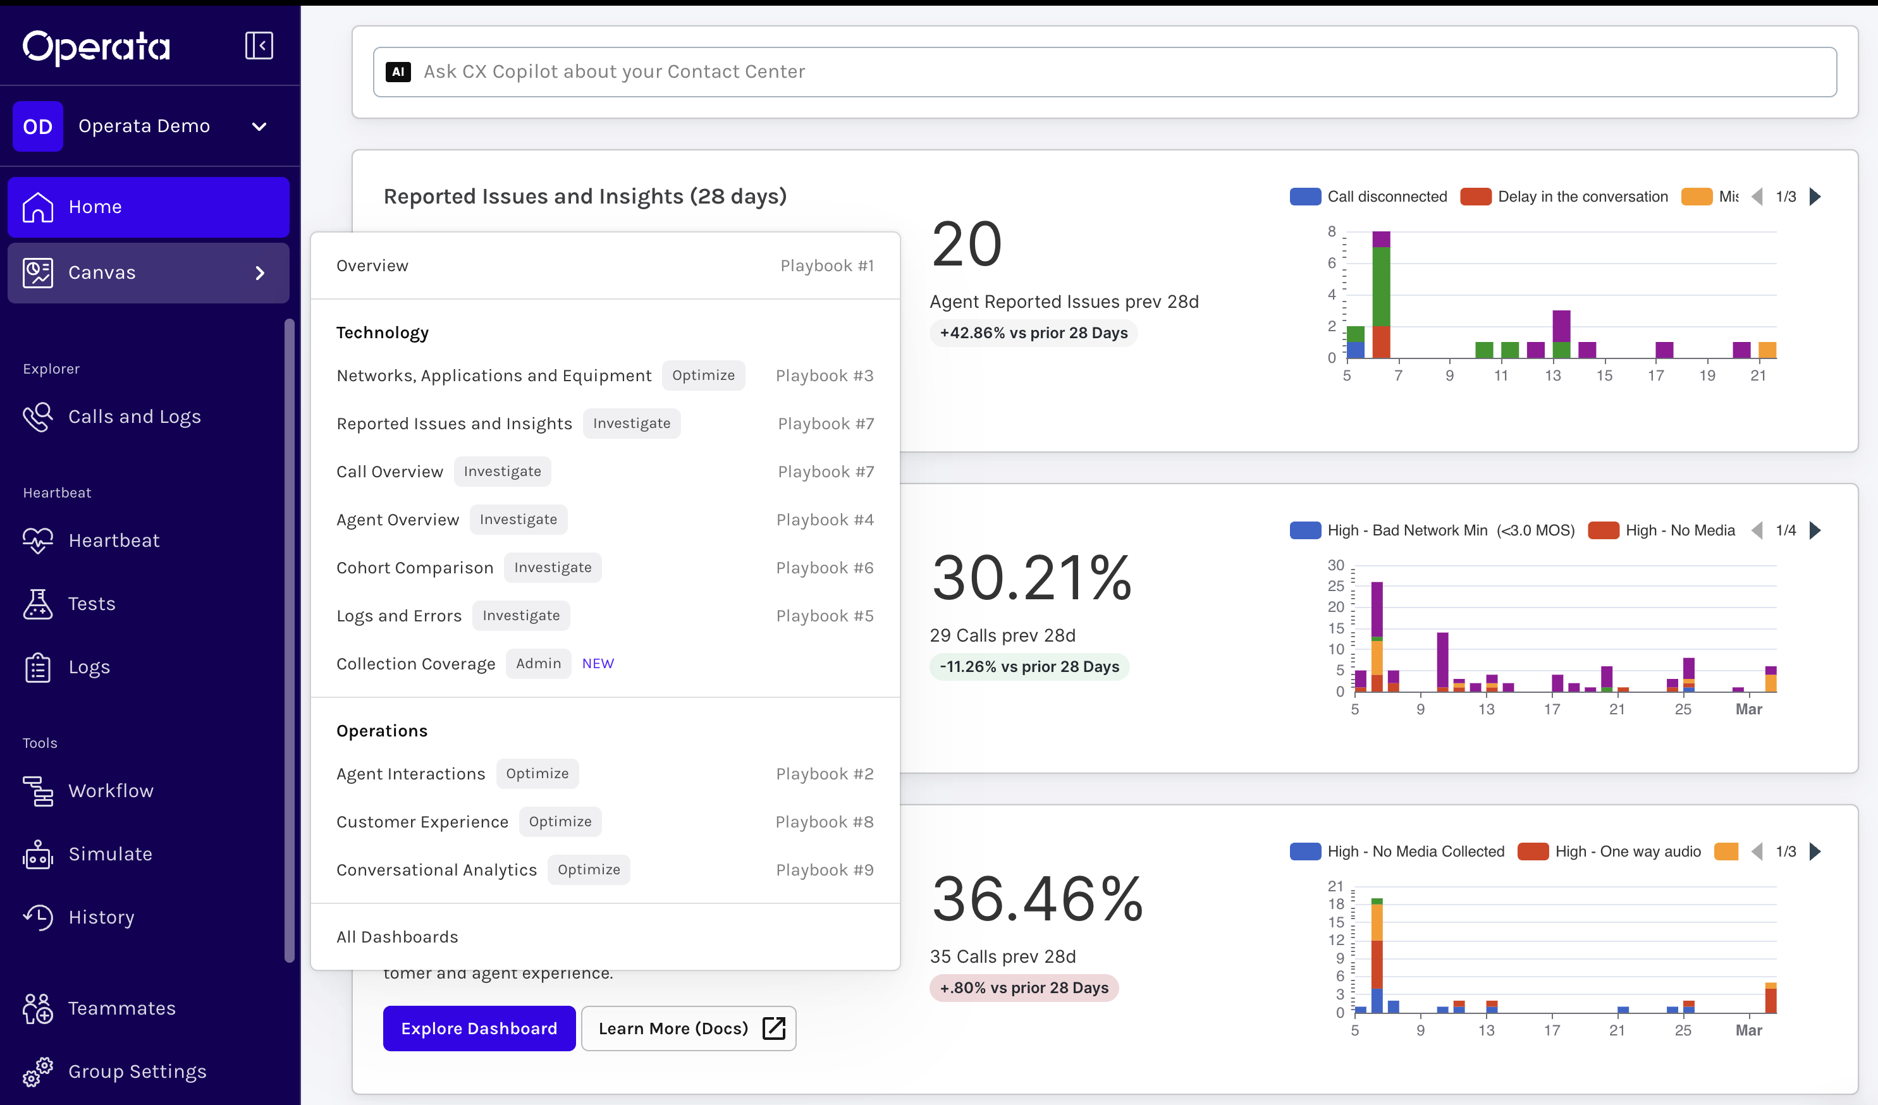
Task: Next legend page on 1/3 top chart
Action: [x=1815, y=197]
